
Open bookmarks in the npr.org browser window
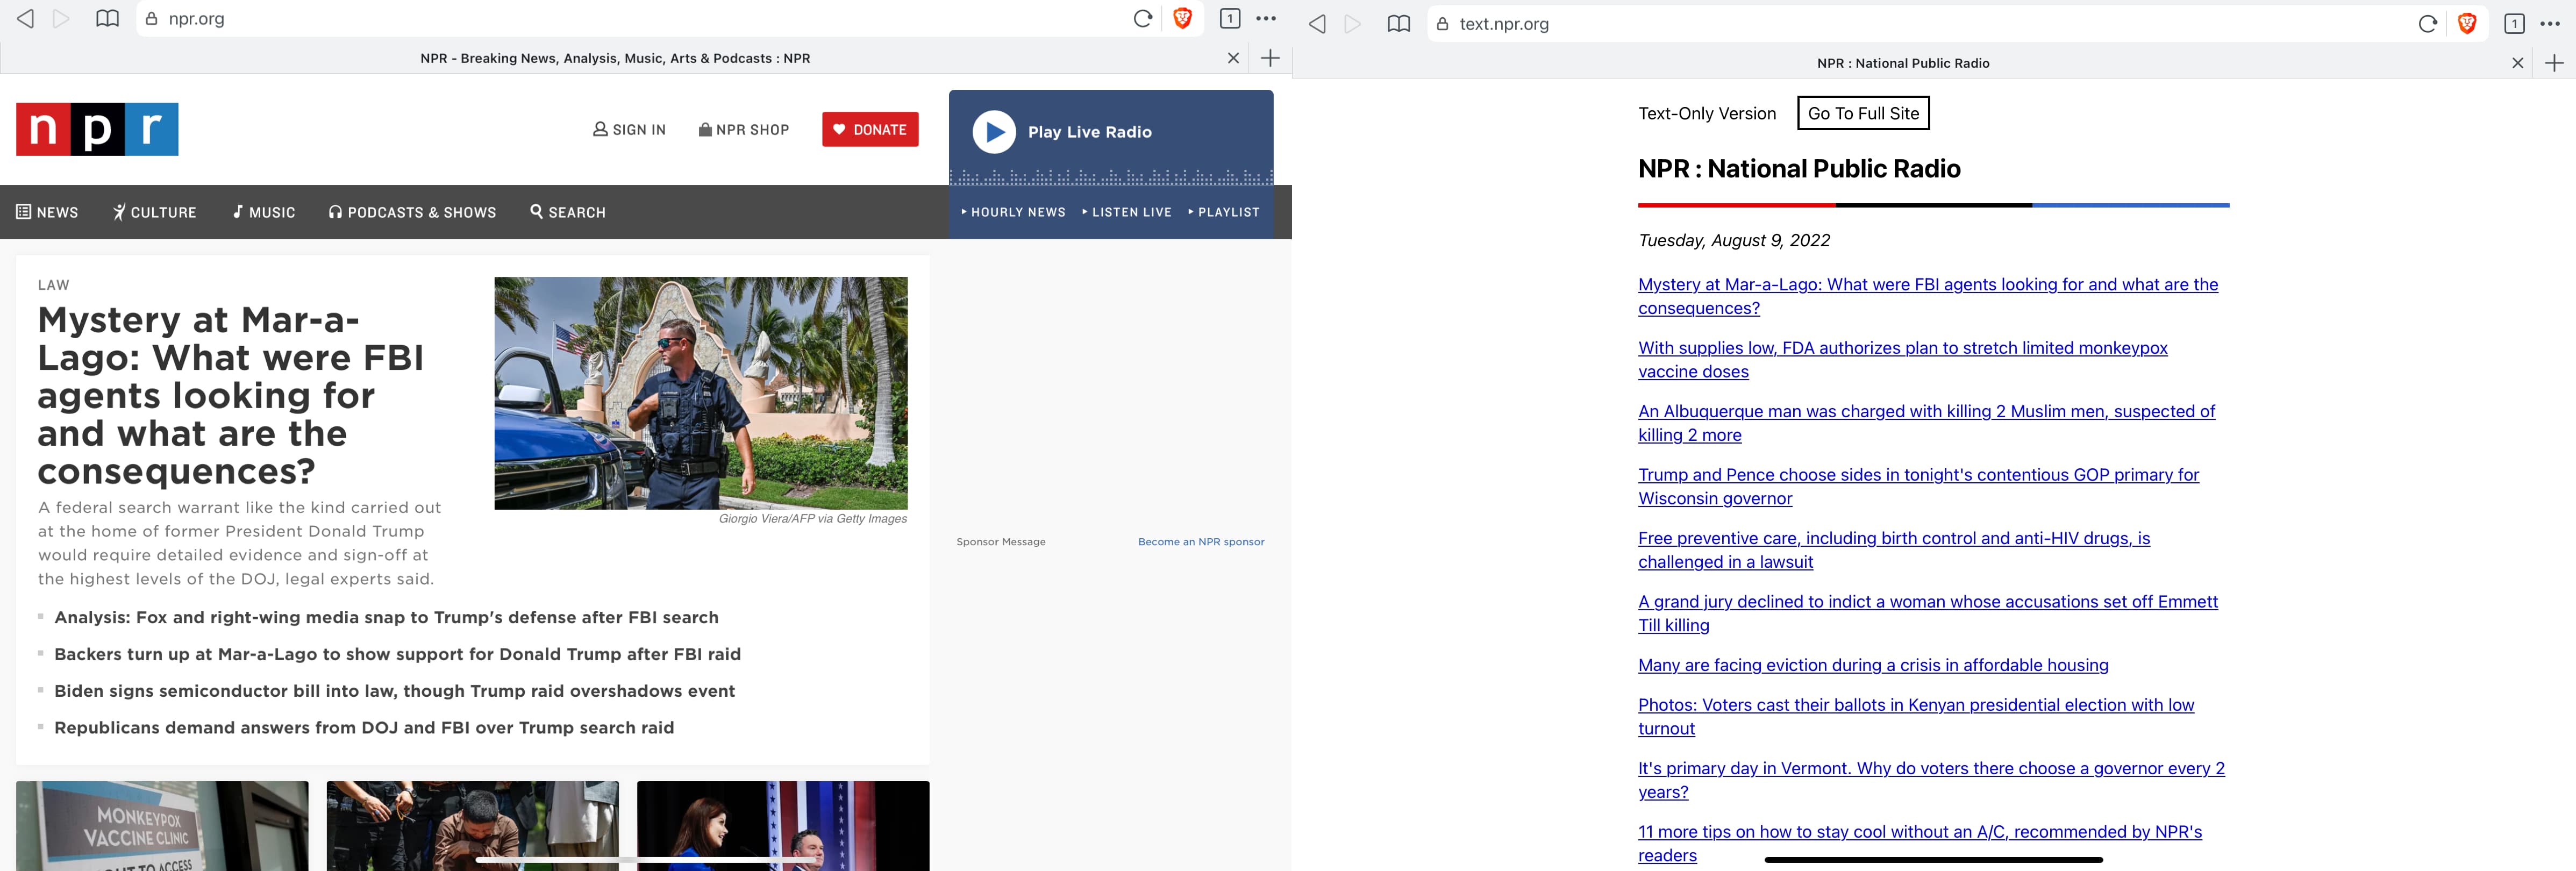[107, 19]
